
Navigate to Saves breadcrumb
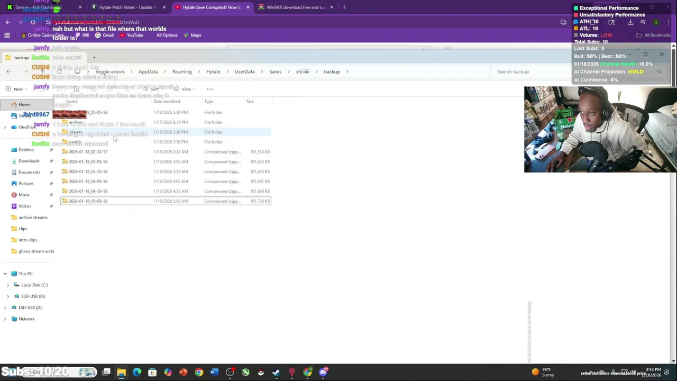(x=275, y=71)
